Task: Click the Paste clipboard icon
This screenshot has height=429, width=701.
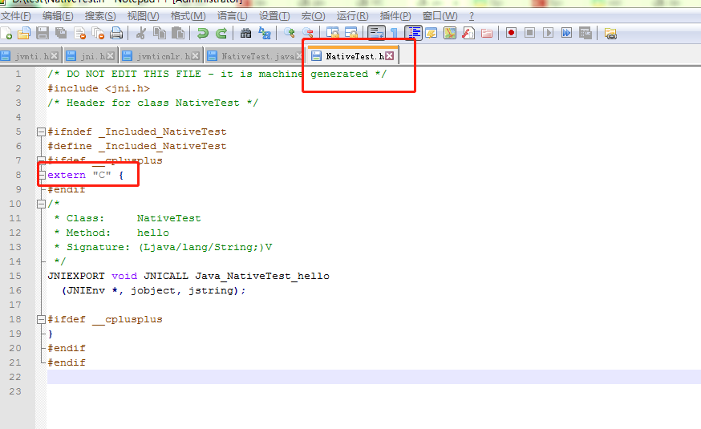Action: [x=178, y=33]
